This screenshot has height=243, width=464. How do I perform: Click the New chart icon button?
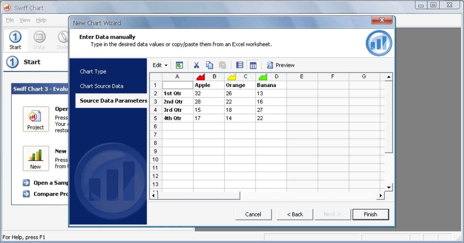[x=36, y=158]
